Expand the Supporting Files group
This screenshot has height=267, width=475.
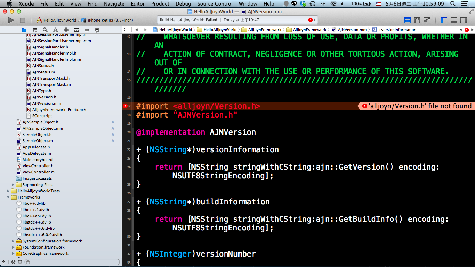tap(14, 185)
